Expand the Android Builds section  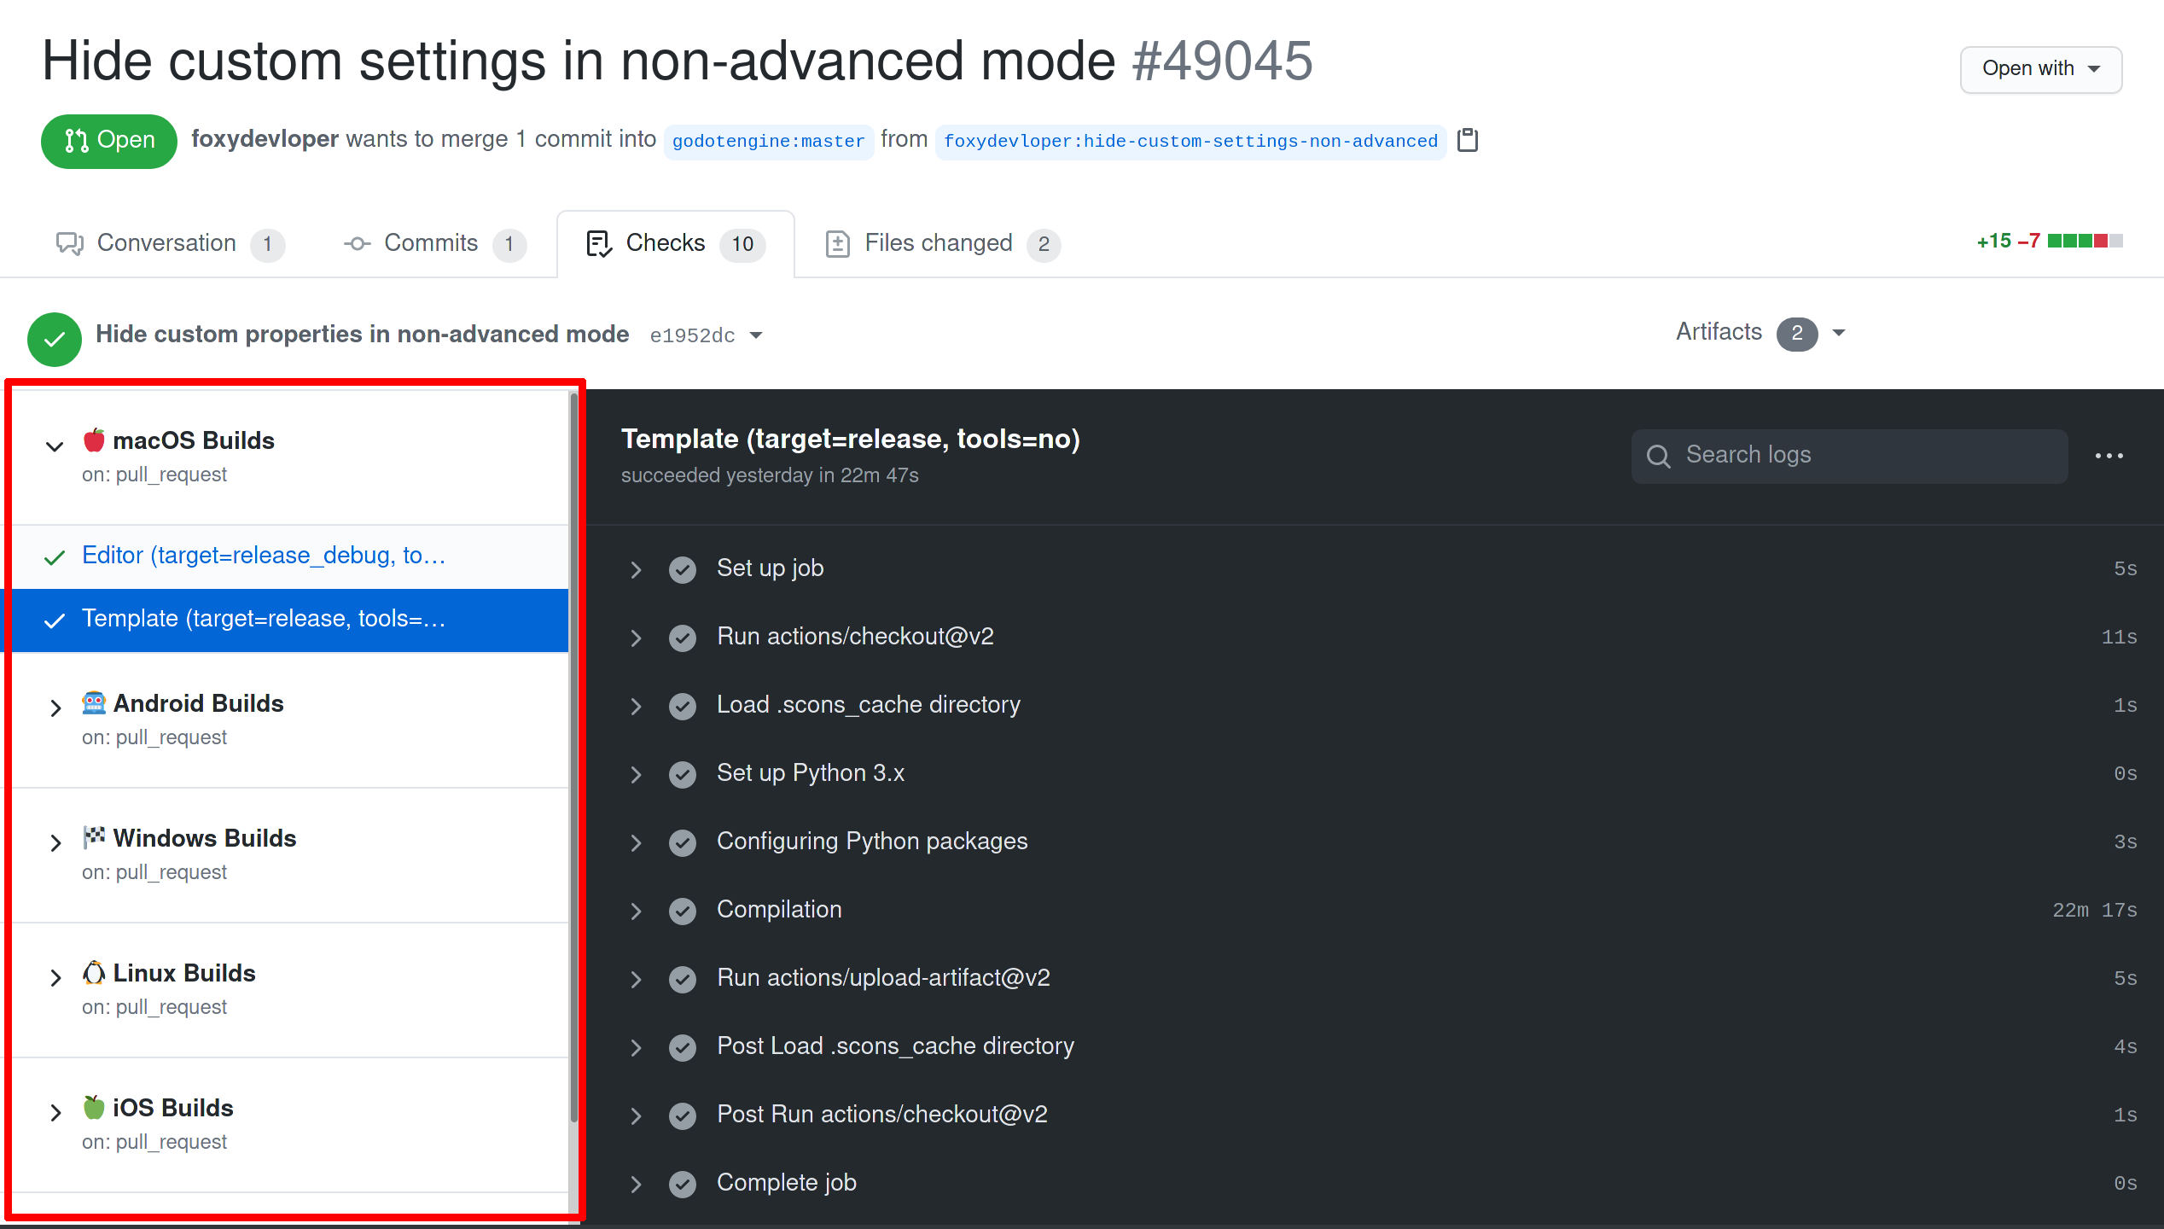(54, 703)
